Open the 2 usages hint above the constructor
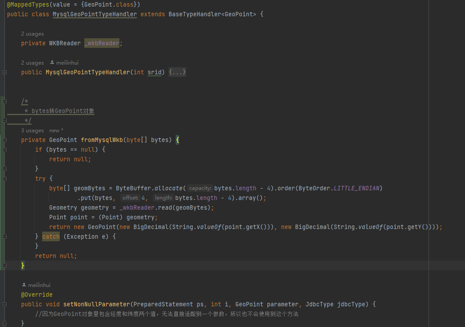This screenshot has height=327, width=465. (32, 63)
